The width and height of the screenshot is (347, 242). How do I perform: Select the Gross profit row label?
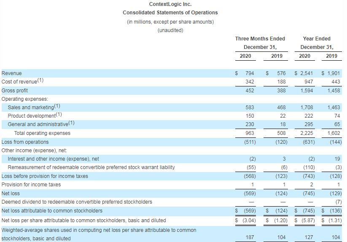[15, 91]
